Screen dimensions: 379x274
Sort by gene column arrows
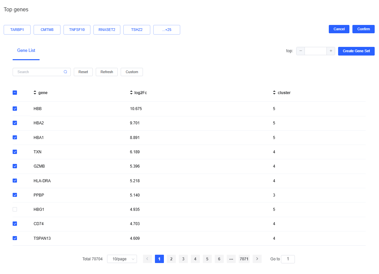click(35, 93)
